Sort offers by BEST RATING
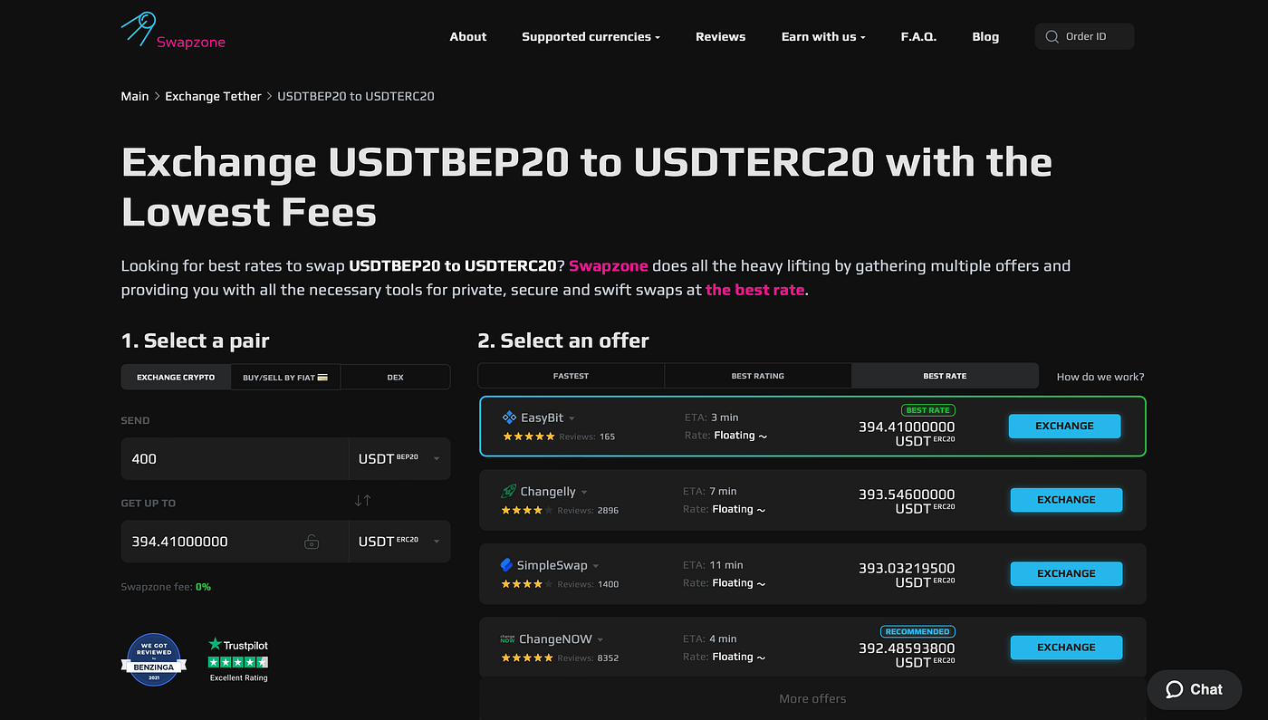The width and height of the screenshot is (1268, 720). [x=758, y=376]
